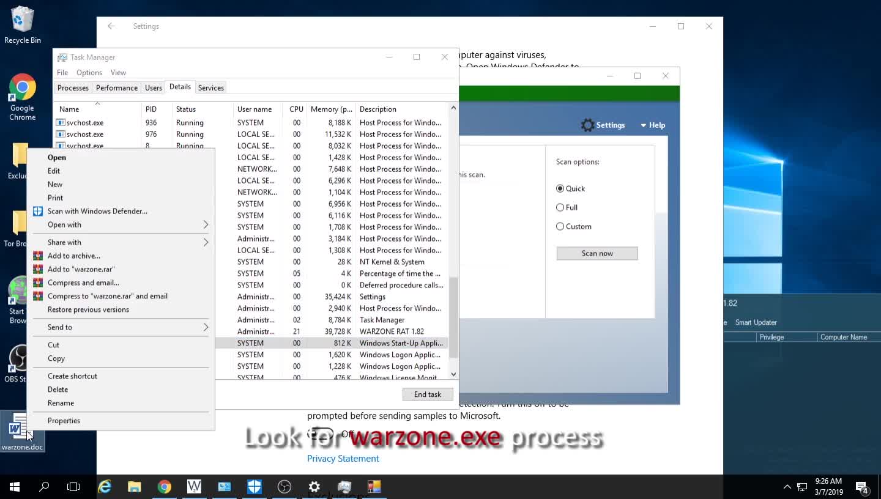Switch to Task Manager in taskbar
Screen dimensions: 881x499
344,487
